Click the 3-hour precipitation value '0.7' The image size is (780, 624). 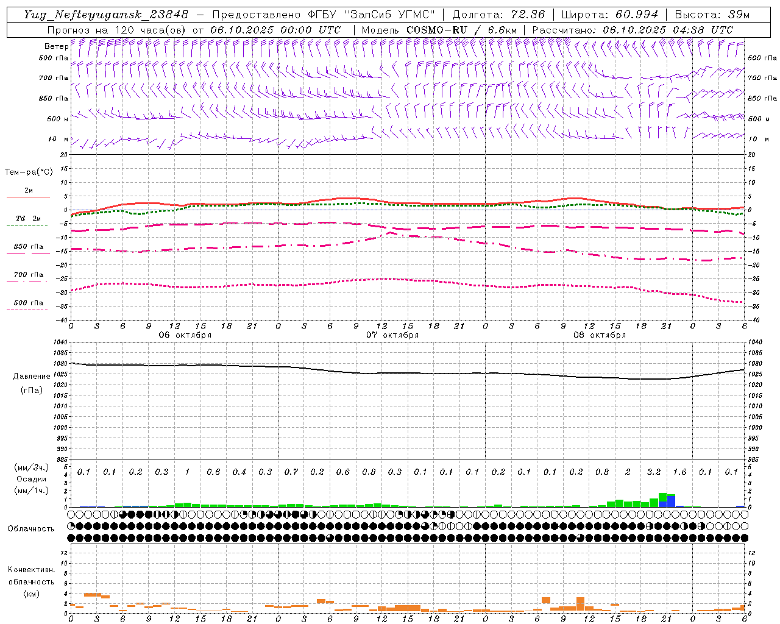291,472
